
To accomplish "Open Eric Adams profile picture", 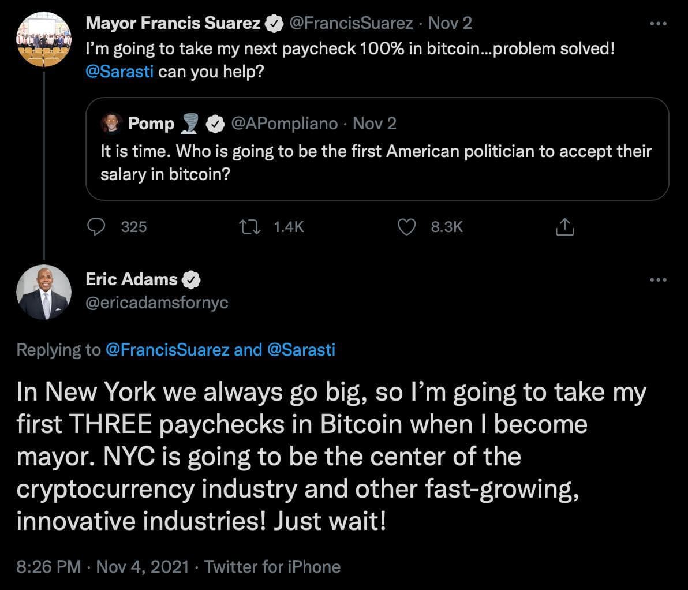I will [44, 292].
